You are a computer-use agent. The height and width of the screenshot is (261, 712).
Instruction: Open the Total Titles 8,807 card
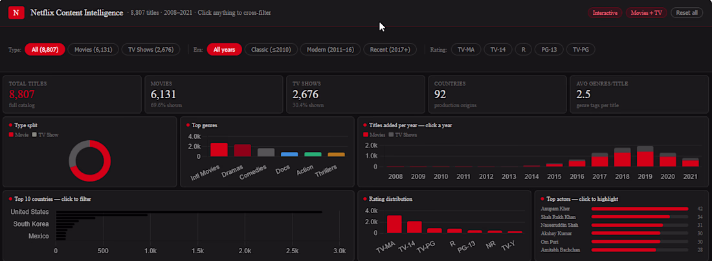tap(72, 94)
